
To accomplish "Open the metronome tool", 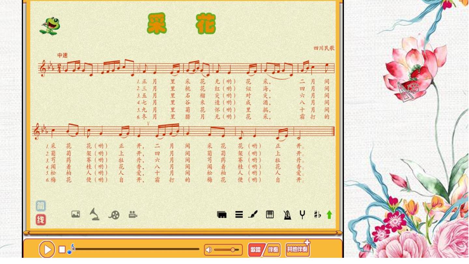I will coord(287,214).
